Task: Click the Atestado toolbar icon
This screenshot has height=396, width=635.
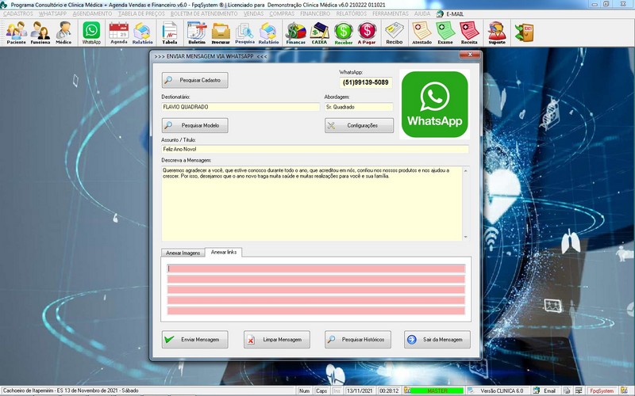Action: (x=422, y=32)
